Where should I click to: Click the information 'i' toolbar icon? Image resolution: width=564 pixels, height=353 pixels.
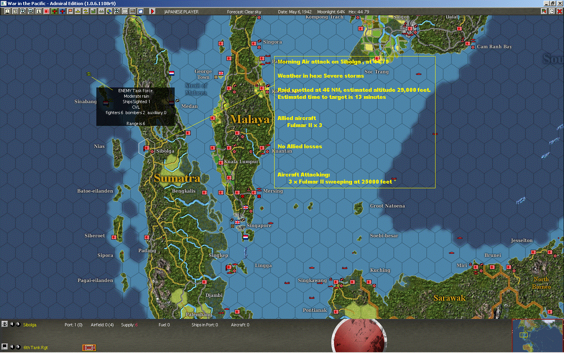tap(38, 11)
